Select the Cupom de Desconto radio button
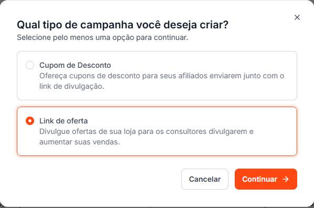Image resolution: width=314 pixels, height=208 pixels. click(30, 65)
